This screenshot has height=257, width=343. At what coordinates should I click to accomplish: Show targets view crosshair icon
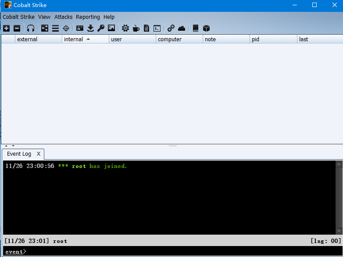[66, 28]
